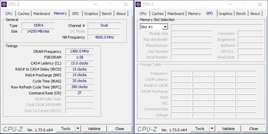Click the Dual channel value
The width and height of the screenshot is (268, 134).
pyautogui.click(x=104, y=26)
